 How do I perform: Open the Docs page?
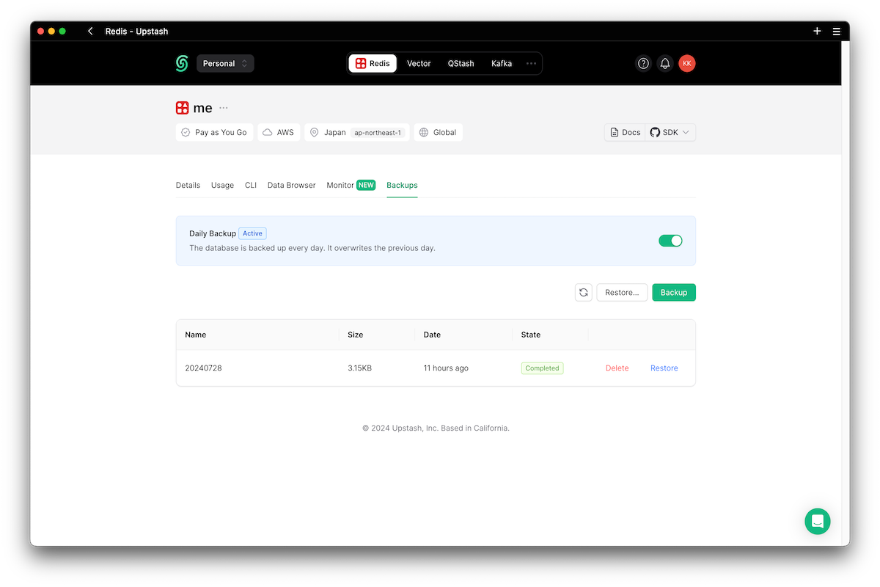point(624,132)
